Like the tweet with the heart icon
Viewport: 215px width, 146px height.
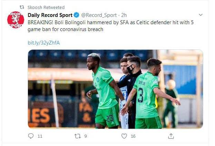coord(124,136)
